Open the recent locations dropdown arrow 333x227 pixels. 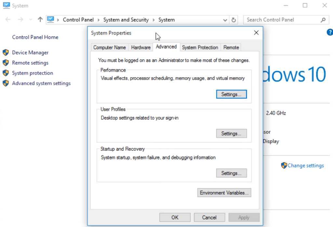pos(31,20)
